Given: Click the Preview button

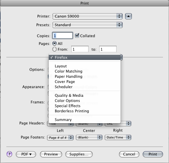Looking at the screenshot, I should click(x=51, y=154).
